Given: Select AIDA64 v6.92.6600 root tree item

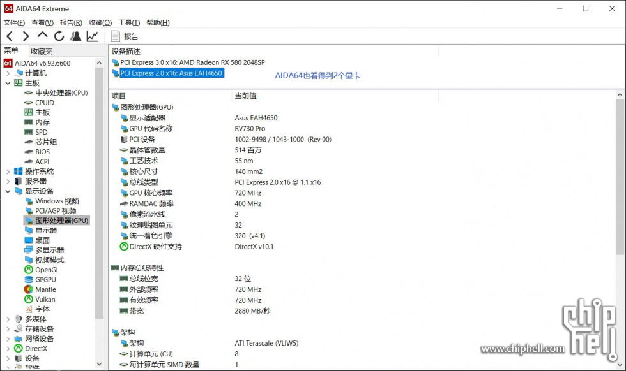Looking at the screenshot, I should [x=37, y=63].
